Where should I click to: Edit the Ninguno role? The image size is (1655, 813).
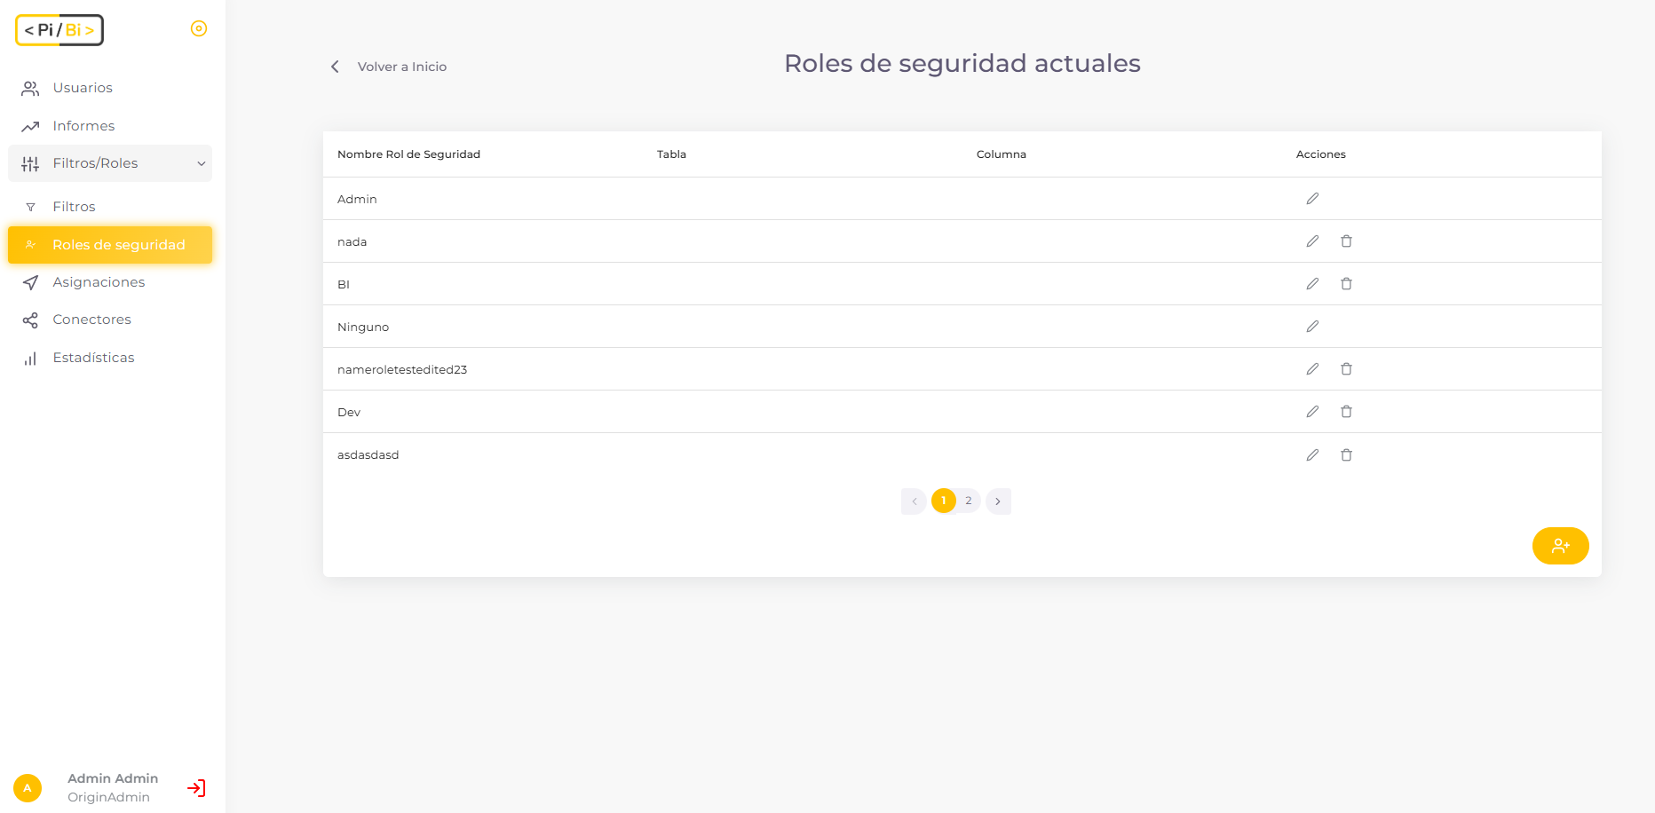[1312, 327]
